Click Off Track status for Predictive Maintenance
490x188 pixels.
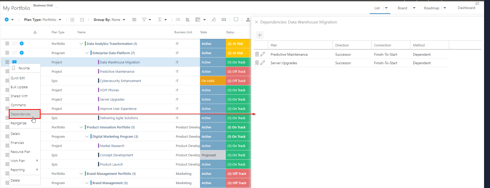tap(238, 71)
